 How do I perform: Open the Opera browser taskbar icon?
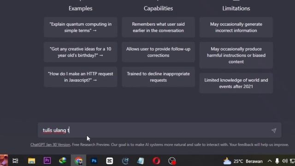[156, 161]
